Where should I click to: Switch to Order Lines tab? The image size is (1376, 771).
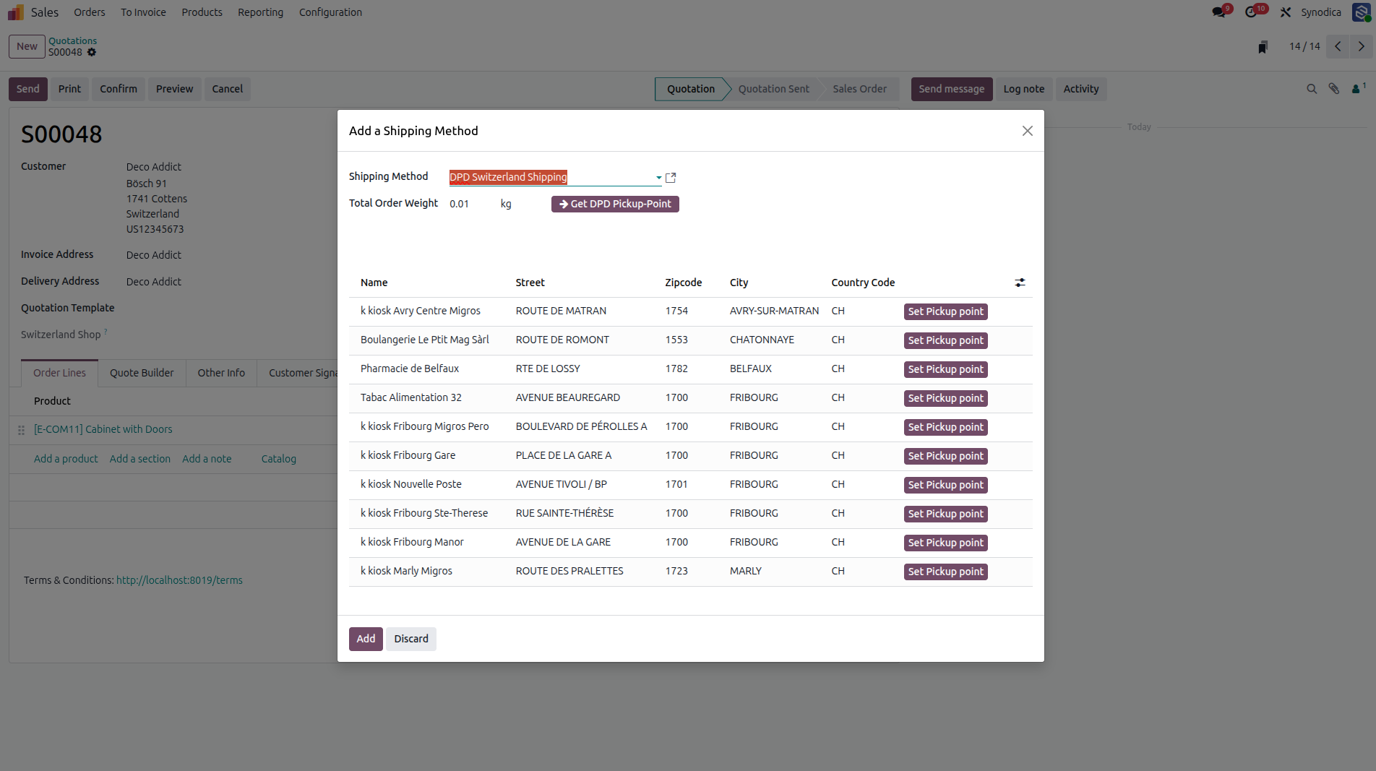(59, 373)
